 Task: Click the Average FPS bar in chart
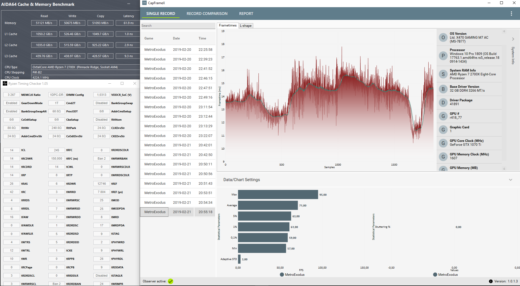point(268,205)
